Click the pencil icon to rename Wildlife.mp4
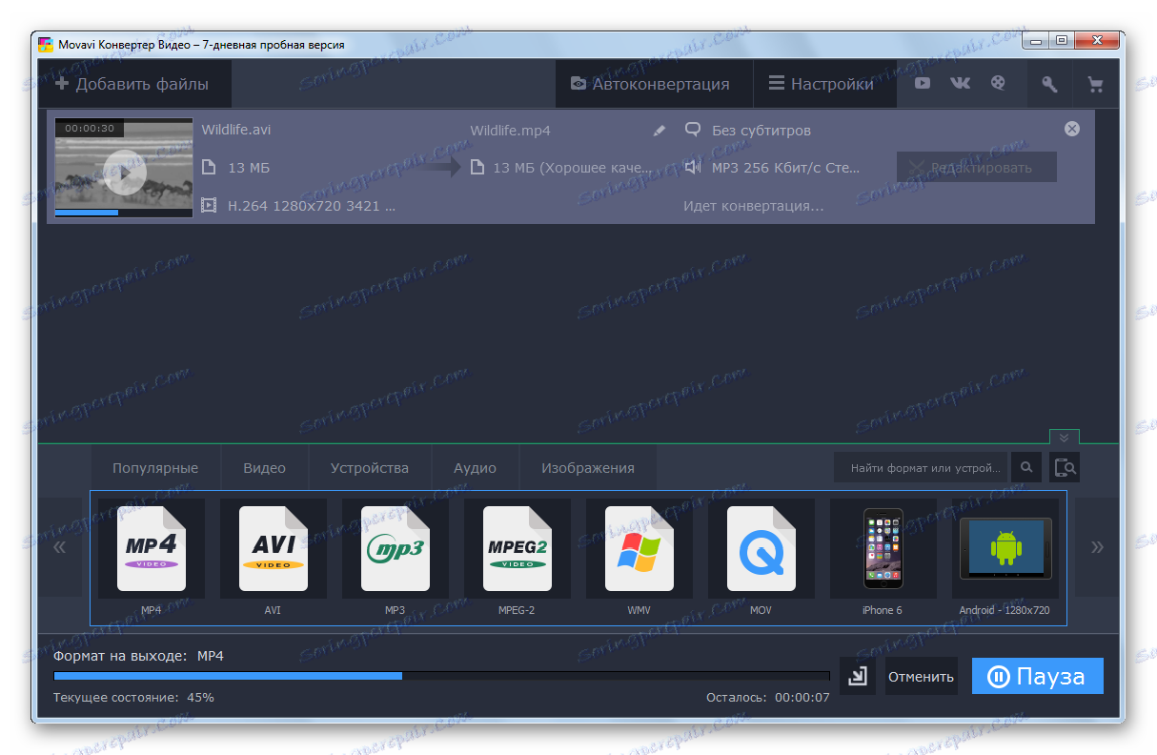The height and width of the screenshot is (755, 1157). pyautogui.click(x=660, y=131)
